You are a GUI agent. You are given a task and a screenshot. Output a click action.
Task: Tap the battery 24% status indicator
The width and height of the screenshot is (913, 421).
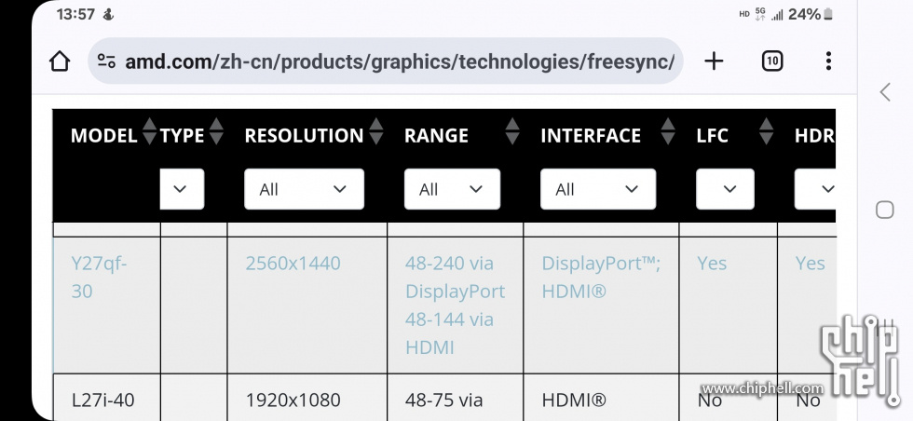point(811,14)
